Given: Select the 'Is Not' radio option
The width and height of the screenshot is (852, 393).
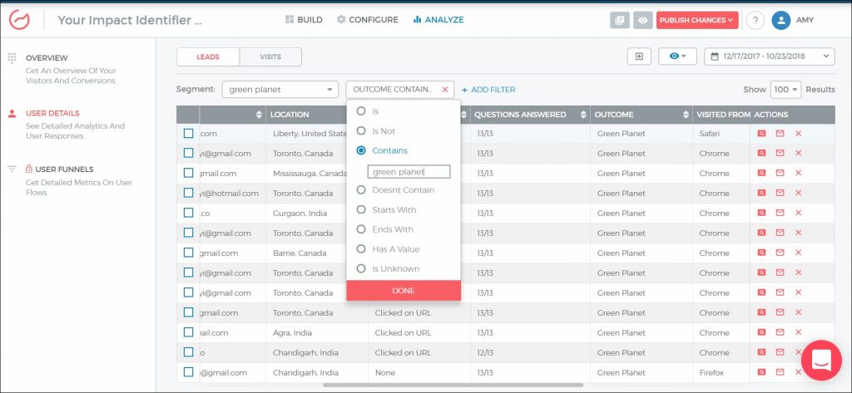Looking at the screenshot, I should tap(360, 130).
